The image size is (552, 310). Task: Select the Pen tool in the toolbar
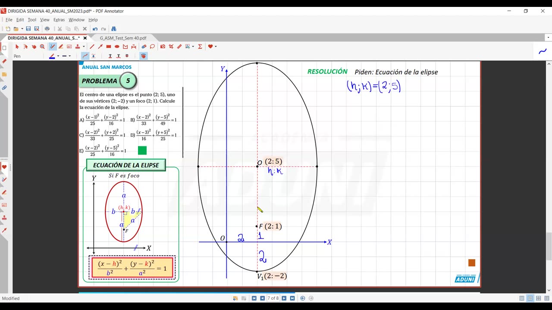[x=53, y=46]
